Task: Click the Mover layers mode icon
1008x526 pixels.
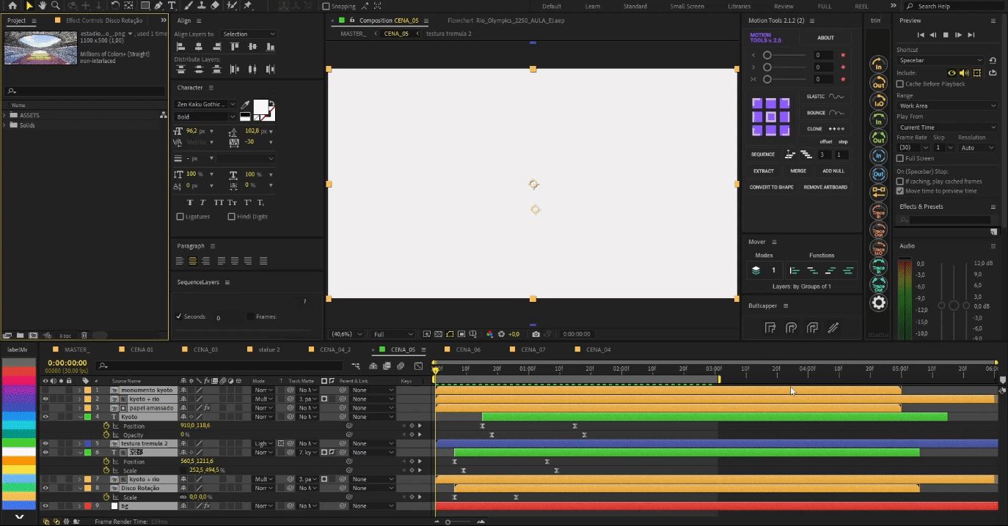Action: tap(756, 270)
